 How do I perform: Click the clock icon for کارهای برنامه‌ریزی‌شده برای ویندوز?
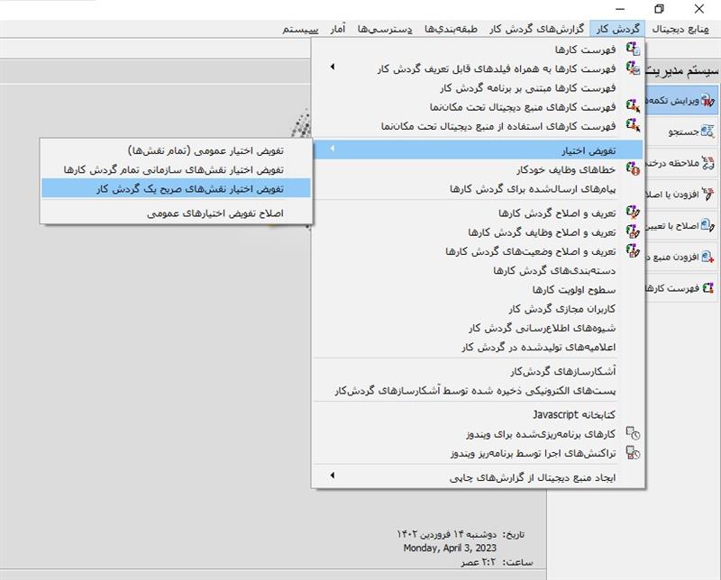click(634, 434)
